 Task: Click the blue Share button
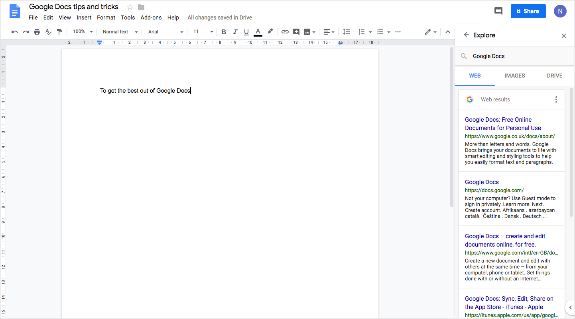click(528, 11)
